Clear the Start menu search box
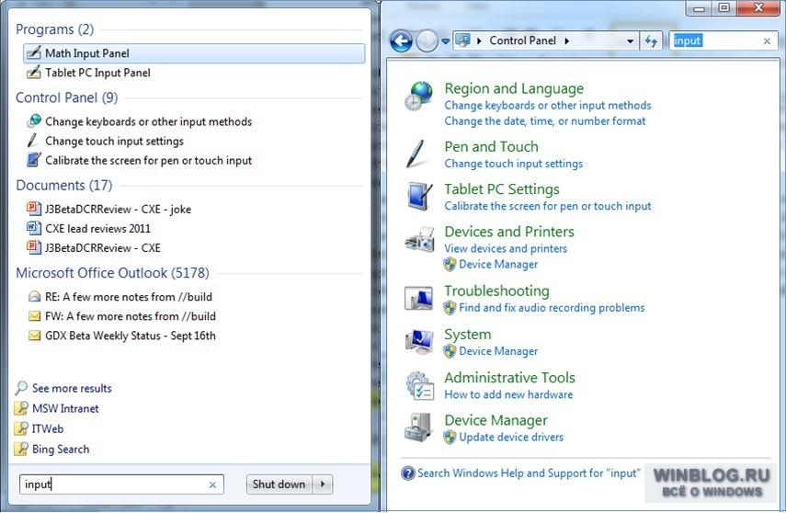Screen dimensions: 786x513 (x=212, y=484)
